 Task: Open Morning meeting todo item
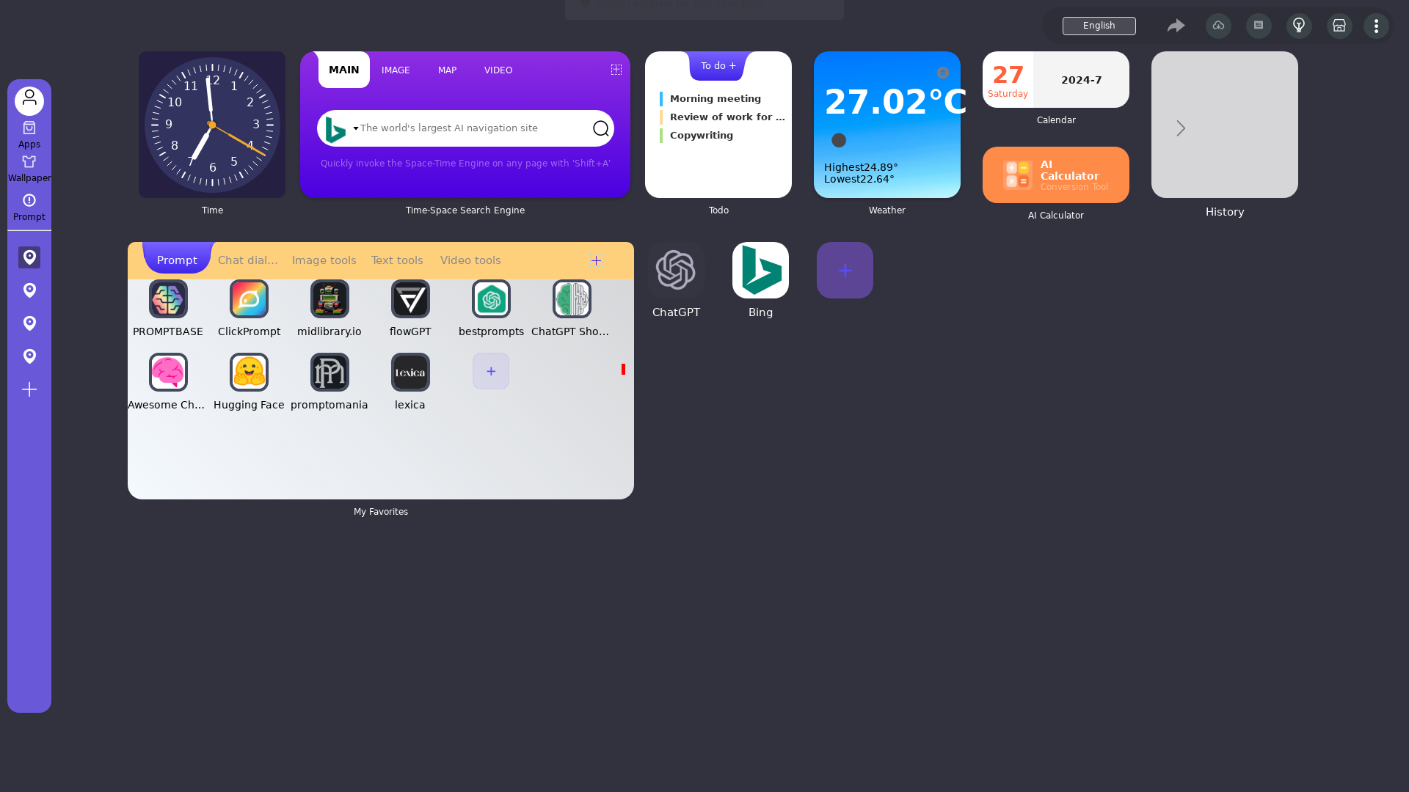pos(716,99)
